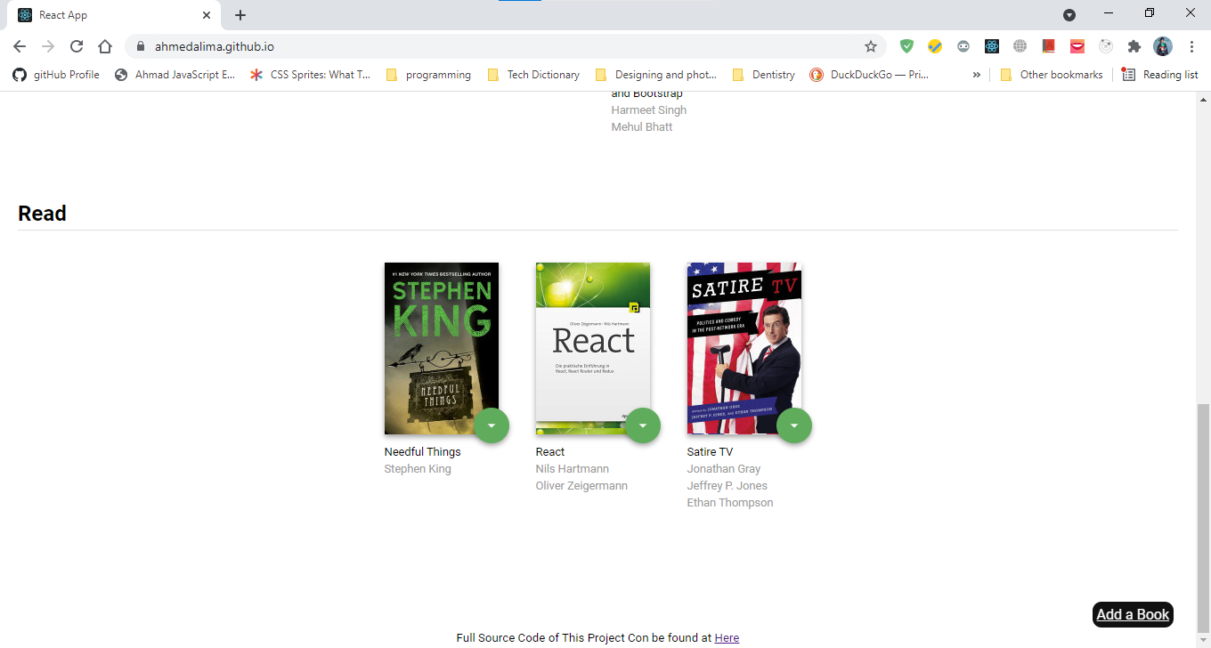
Task: Click the browser forward arrow
Action: (48, 46)
